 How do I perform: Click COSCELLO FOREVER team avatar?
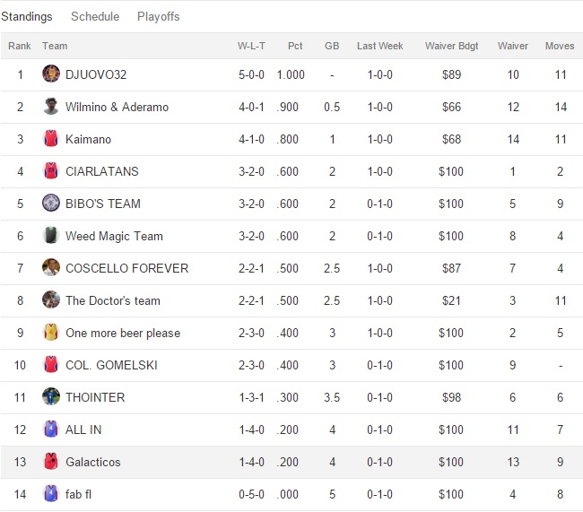click(51, 268)
